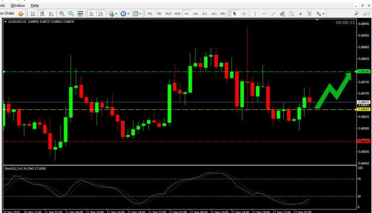The height and width of the screenshot is (213, 372).
Task: Switch to bar chart display
Action: (x=33, y=14)
